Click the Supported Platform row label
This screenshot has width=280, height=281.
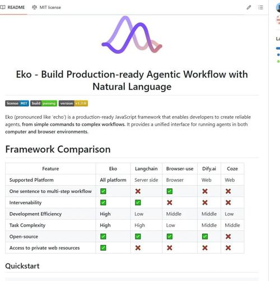coord(31,180)
